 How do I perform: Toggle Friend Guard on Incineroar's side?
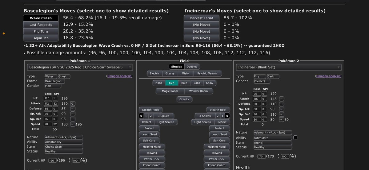click(x=217, y=165)
